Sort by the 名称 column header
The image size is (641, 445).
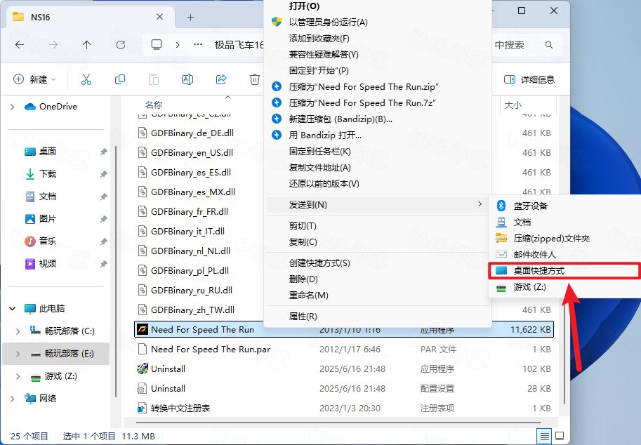coord(154,105)
